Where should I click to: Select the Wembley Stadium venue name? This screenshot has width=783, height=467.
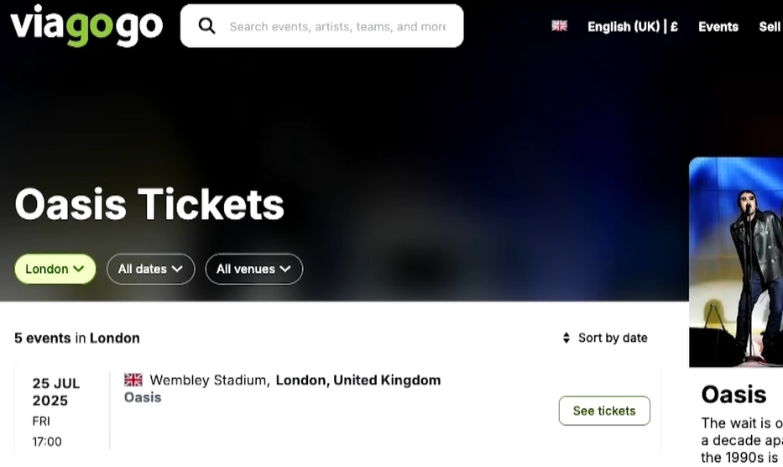tap(208, 380)
